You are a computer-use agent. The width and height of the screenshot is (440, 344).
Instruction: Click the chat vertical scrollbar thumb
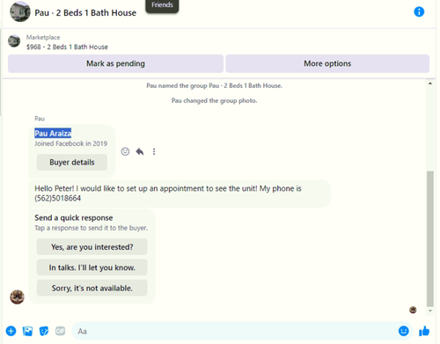pos(430,238)
